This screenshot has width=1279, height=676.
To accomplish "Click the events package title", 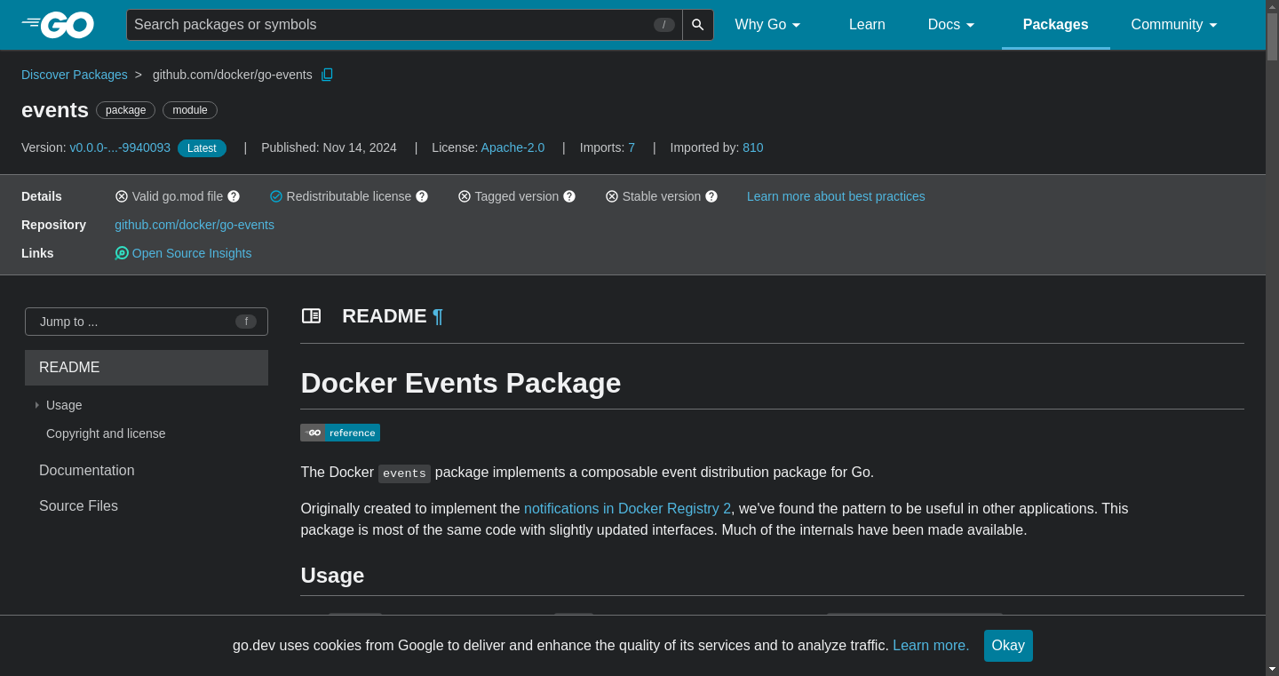I will click(x=55, y=110).
